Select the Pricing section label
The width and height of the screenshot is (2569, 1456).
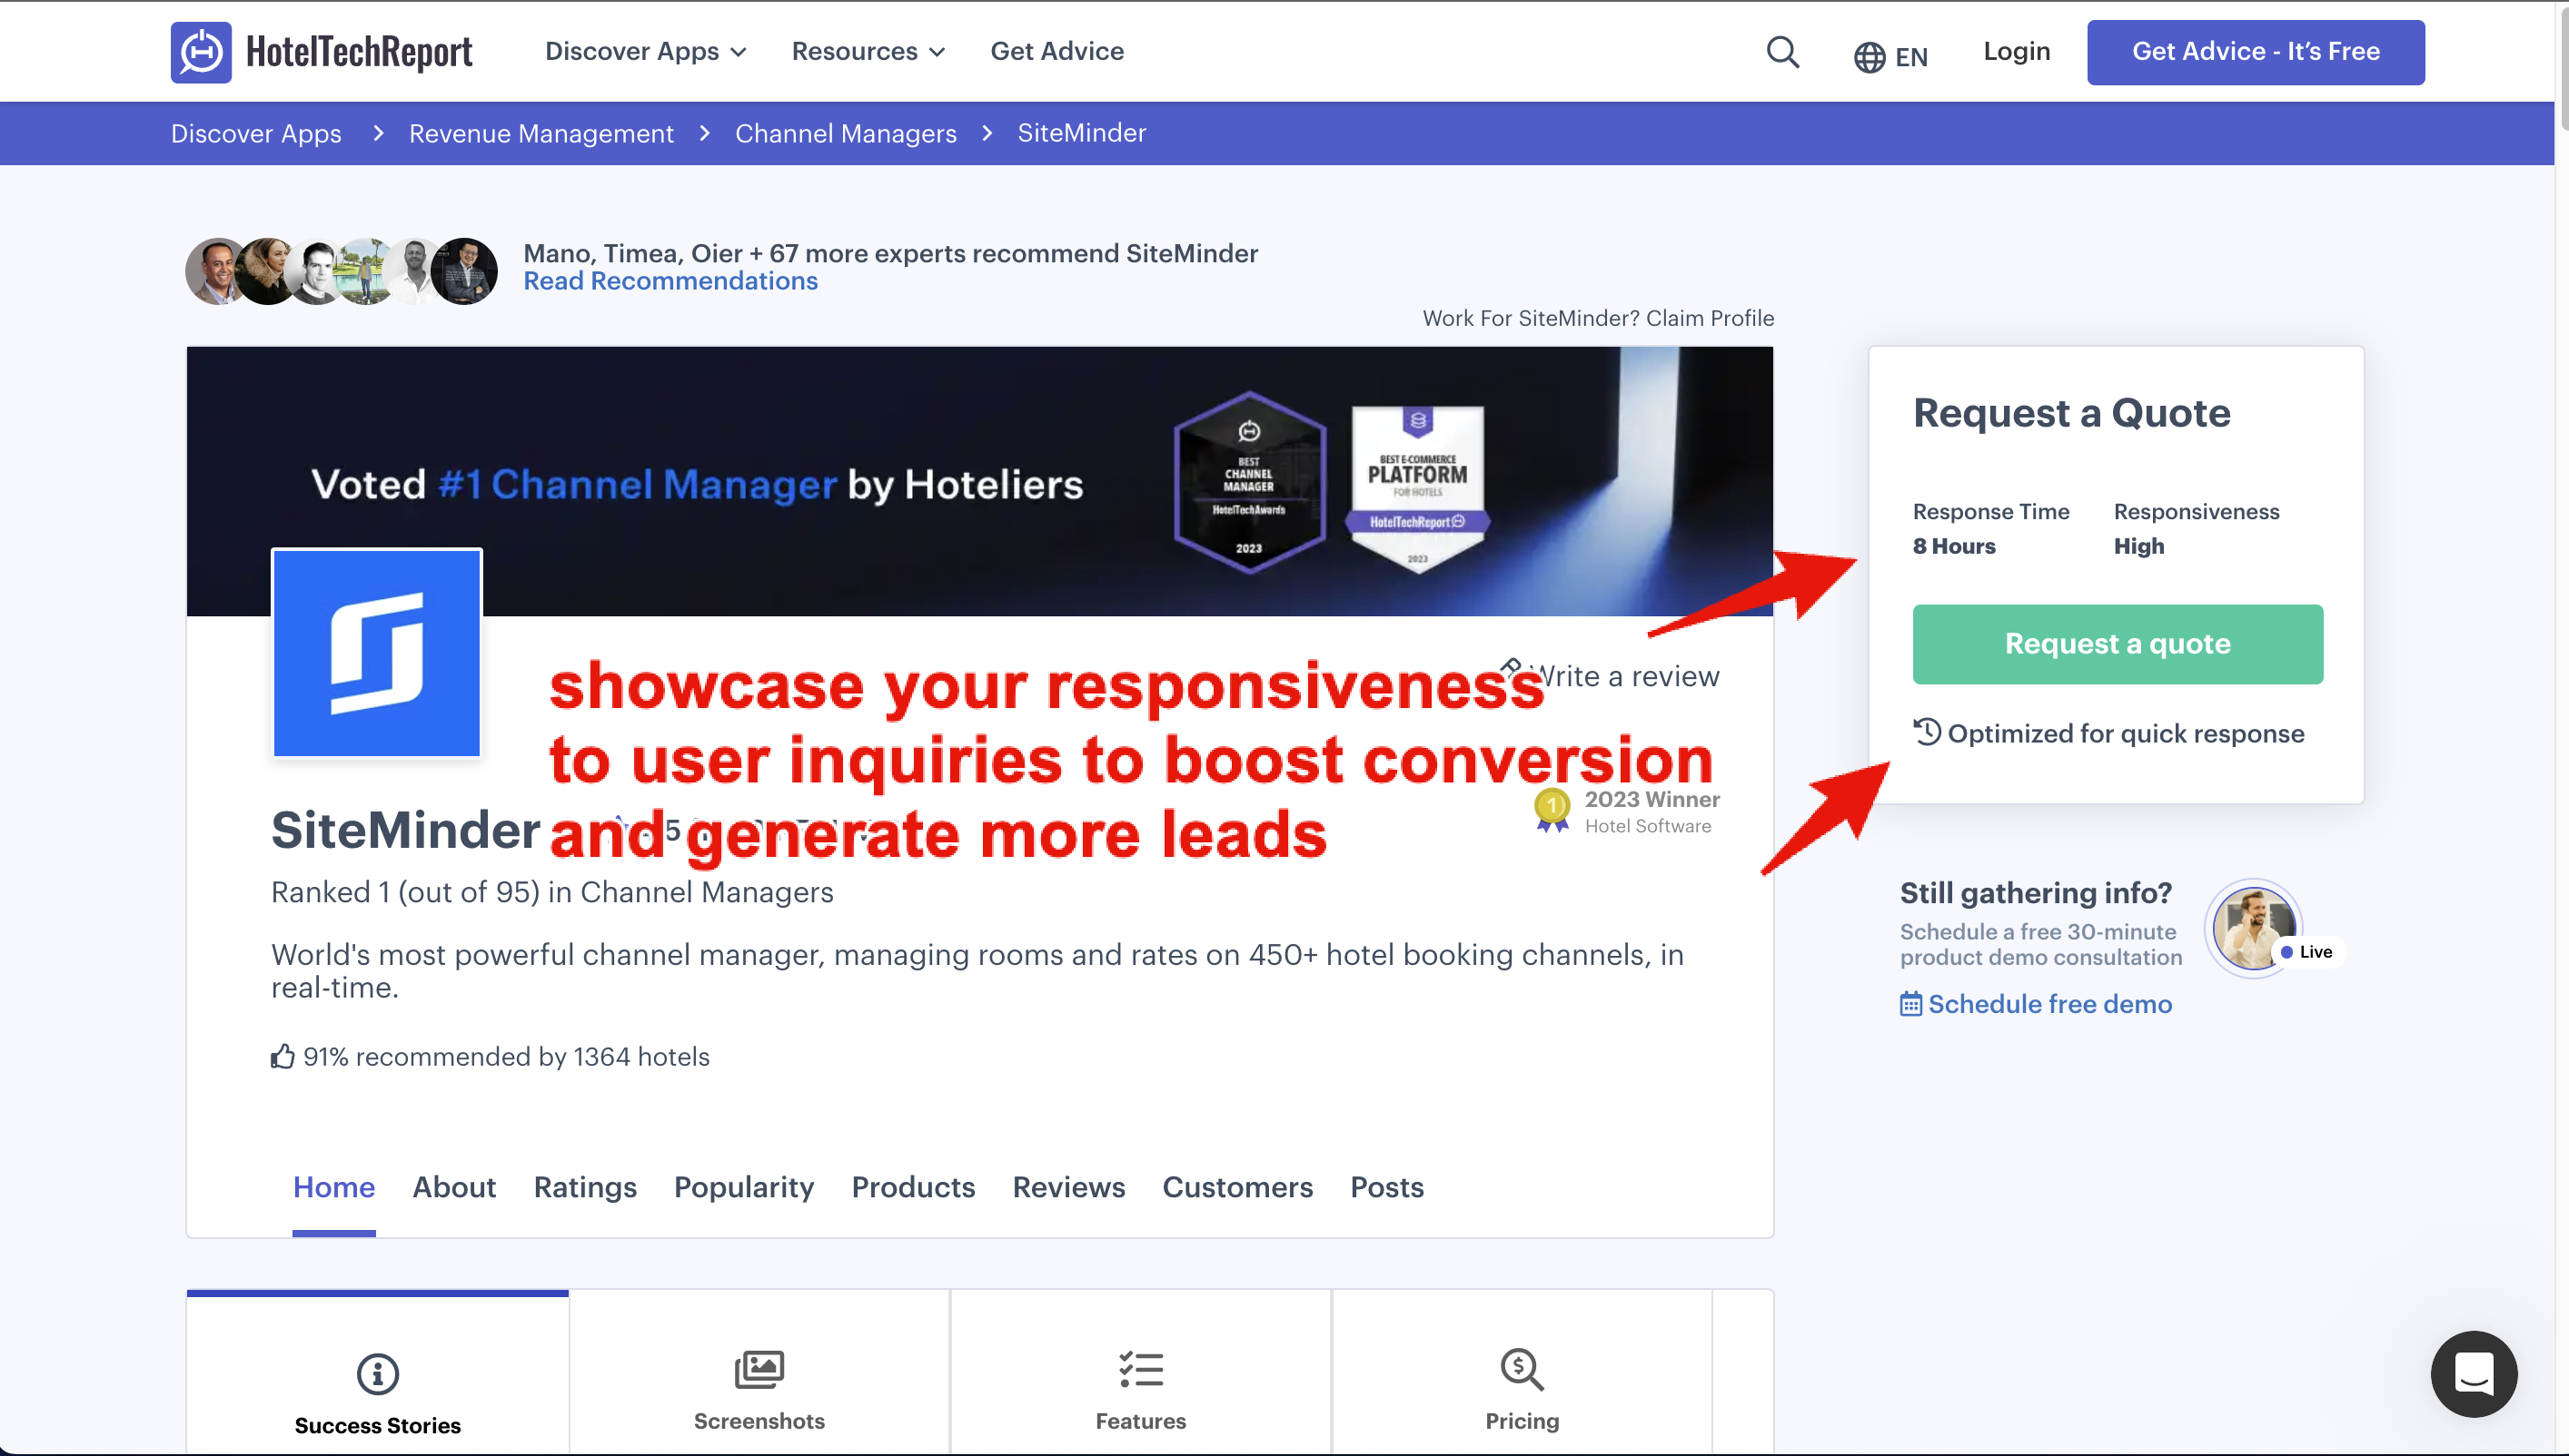point(1522,1420)
